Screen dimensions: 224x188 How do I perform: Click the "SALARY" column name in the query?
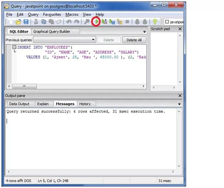pos(128,52)
